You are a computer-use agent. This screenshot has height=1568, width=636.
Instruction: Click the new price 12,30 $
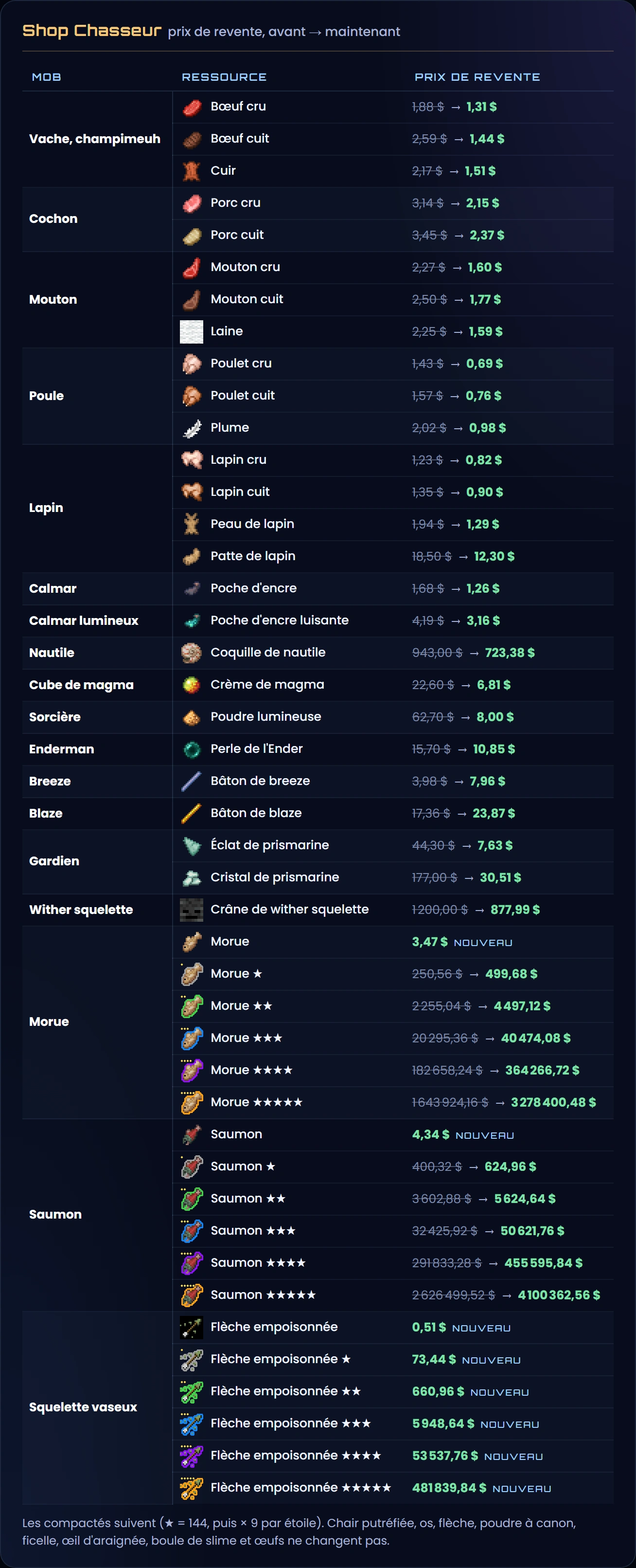[x=494, y=556]
